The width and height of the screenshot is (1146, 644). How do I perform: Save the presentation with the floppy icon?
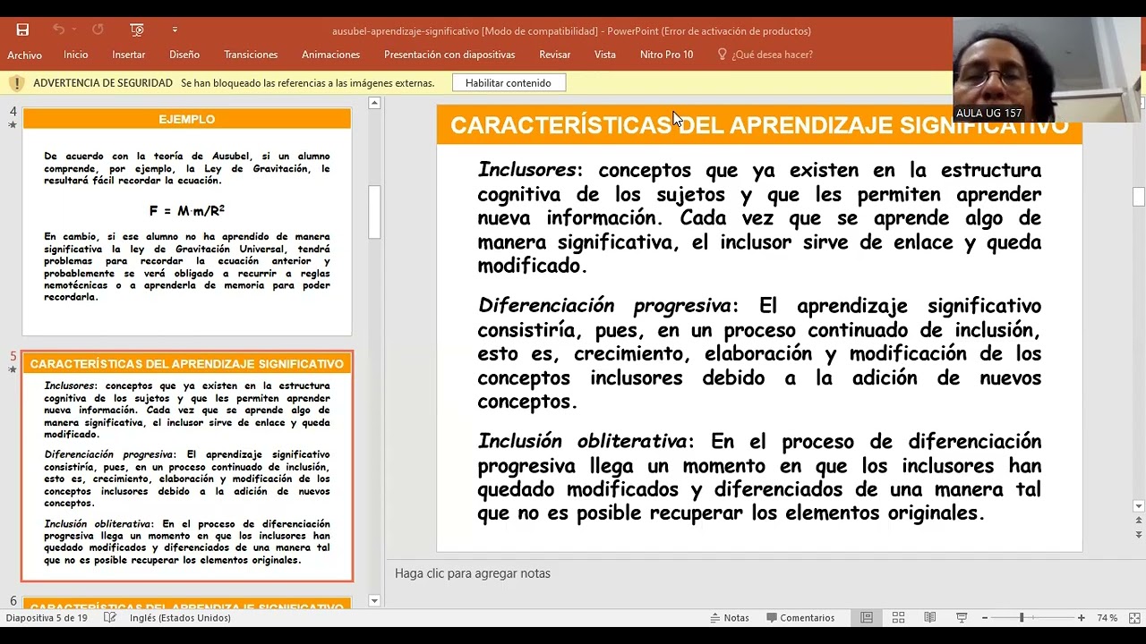[x=22, y=30]
